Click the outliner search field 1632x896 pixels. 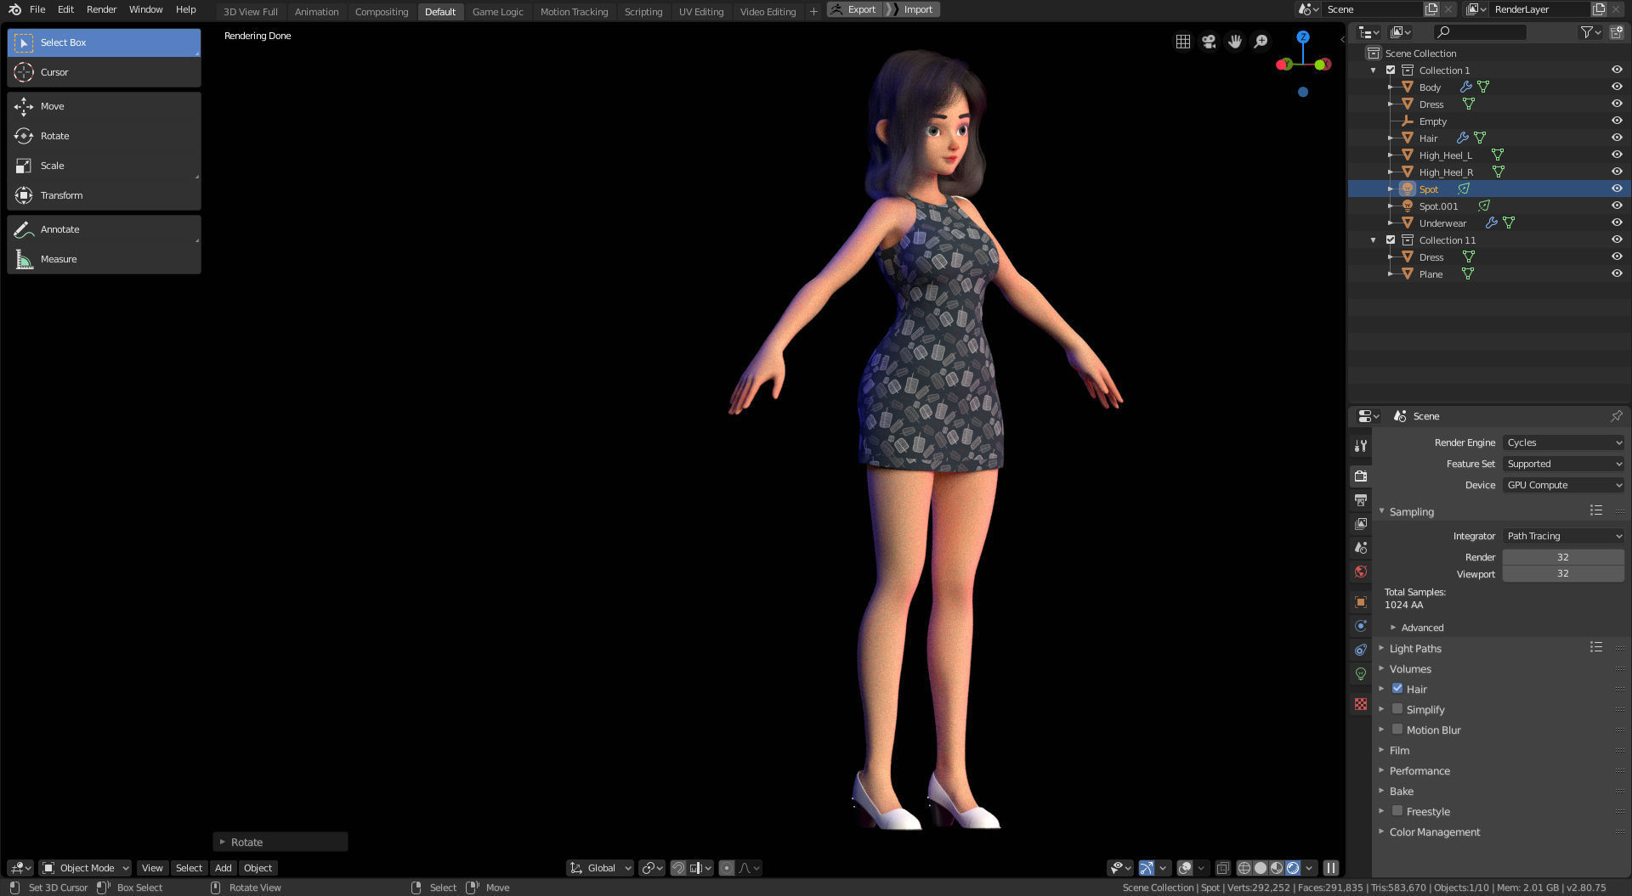tap(1480, 32)
